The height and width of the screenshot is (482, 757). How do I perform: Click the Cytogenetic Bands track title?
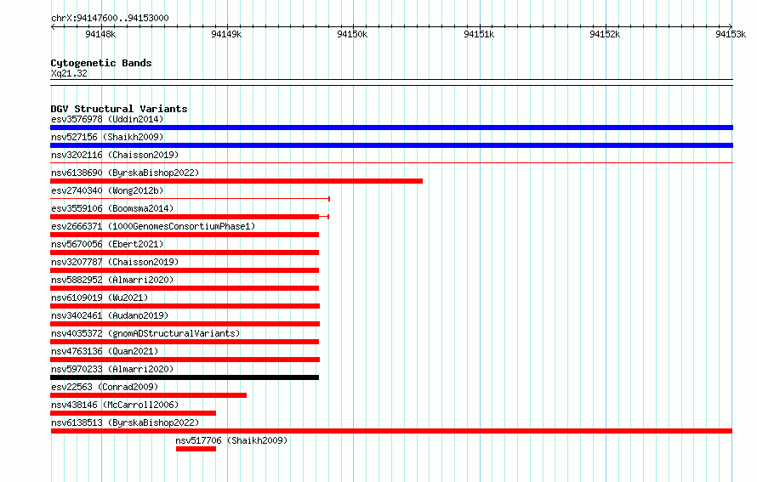tap(101, 63)
